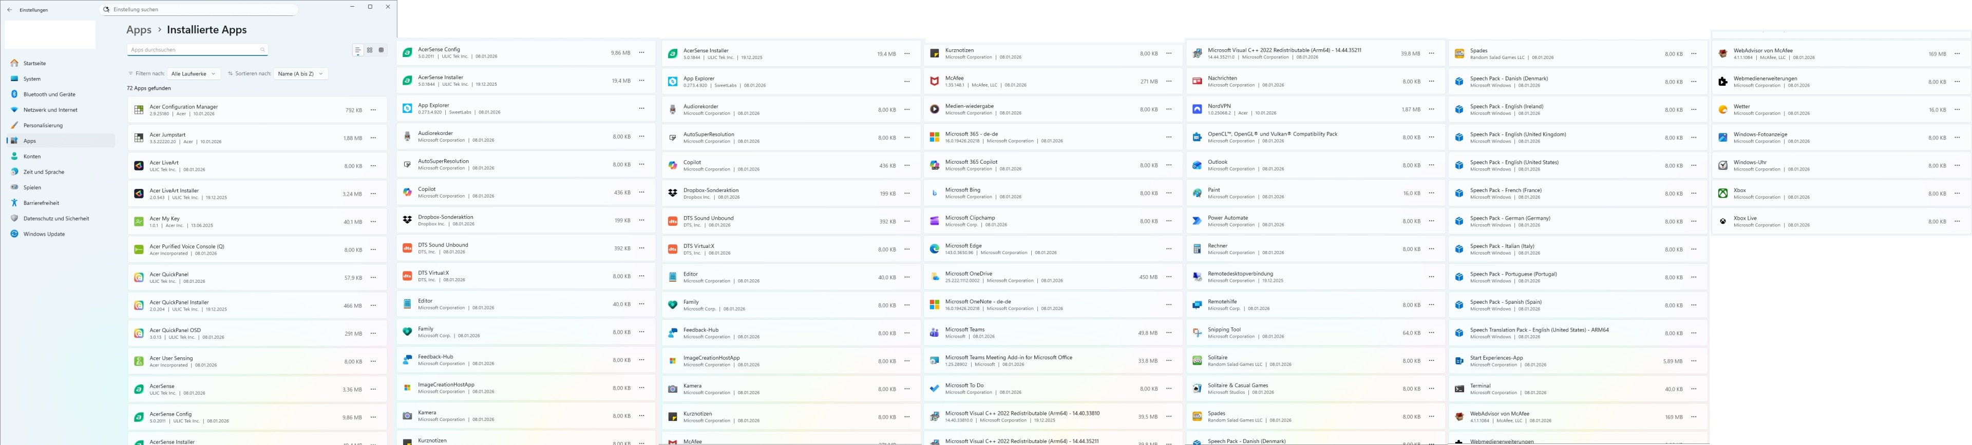
Task: Click the Microsoft To Do app icon
Action: click(934, 389)
